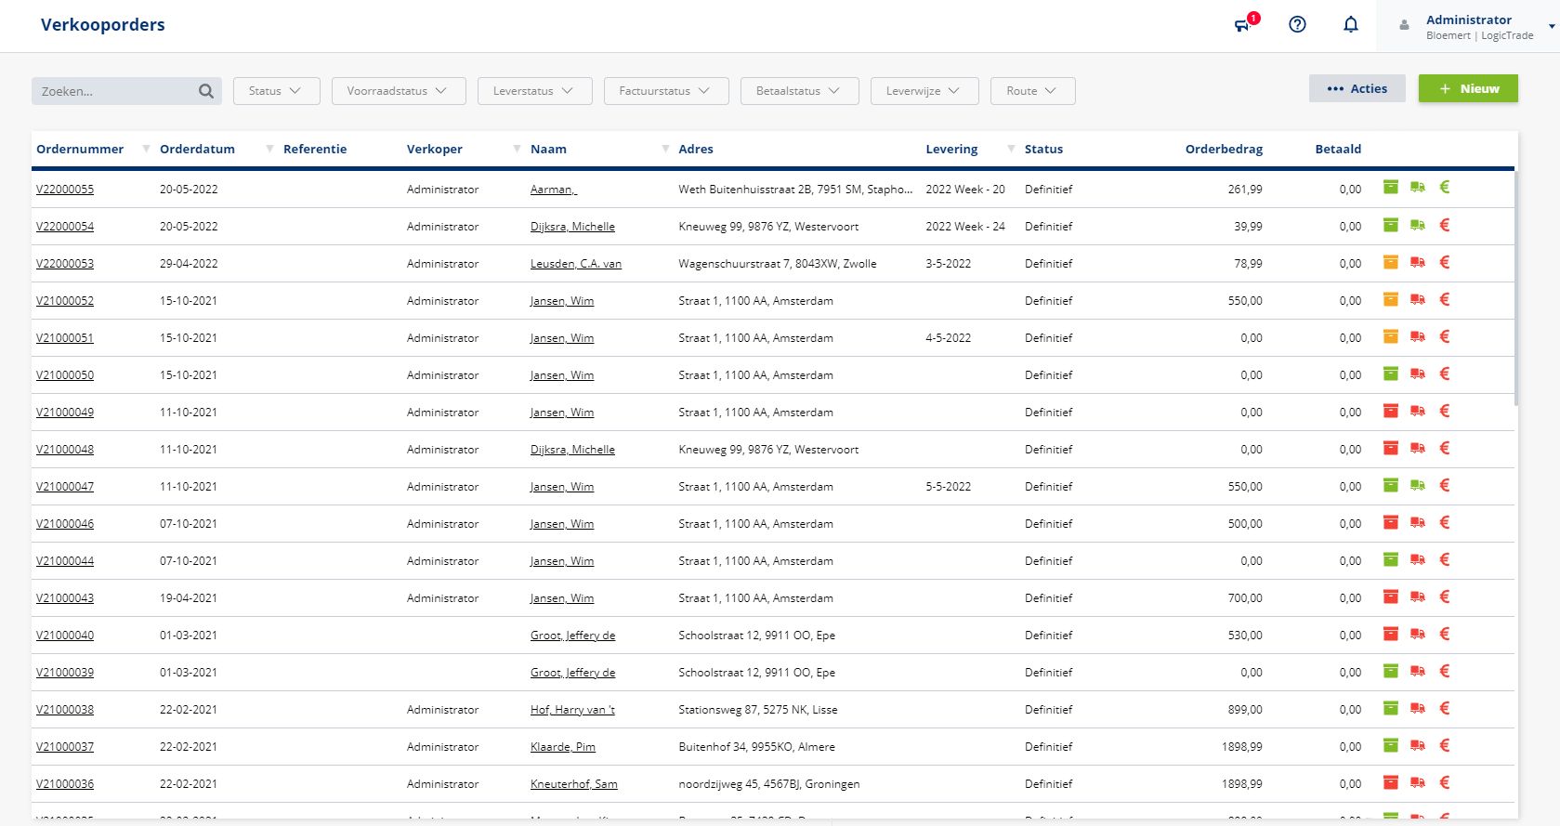Click orange stock box icon for order V21000052
Image resolution: width=1560 pixels, height=826 pixels.
(x=1390, y=299)
